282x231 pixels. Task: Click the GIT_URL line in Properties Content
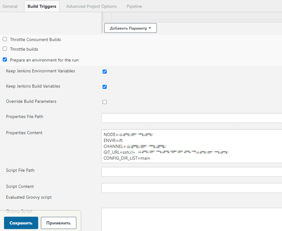pyautogui.click(x=166, y=152)
